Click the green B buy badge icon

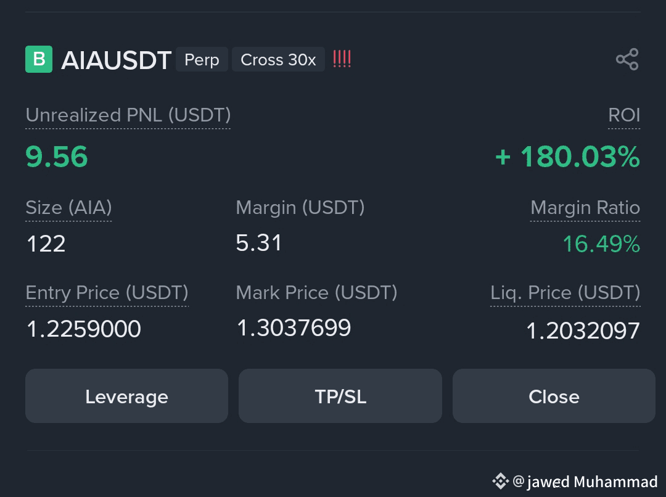[39, 59]
